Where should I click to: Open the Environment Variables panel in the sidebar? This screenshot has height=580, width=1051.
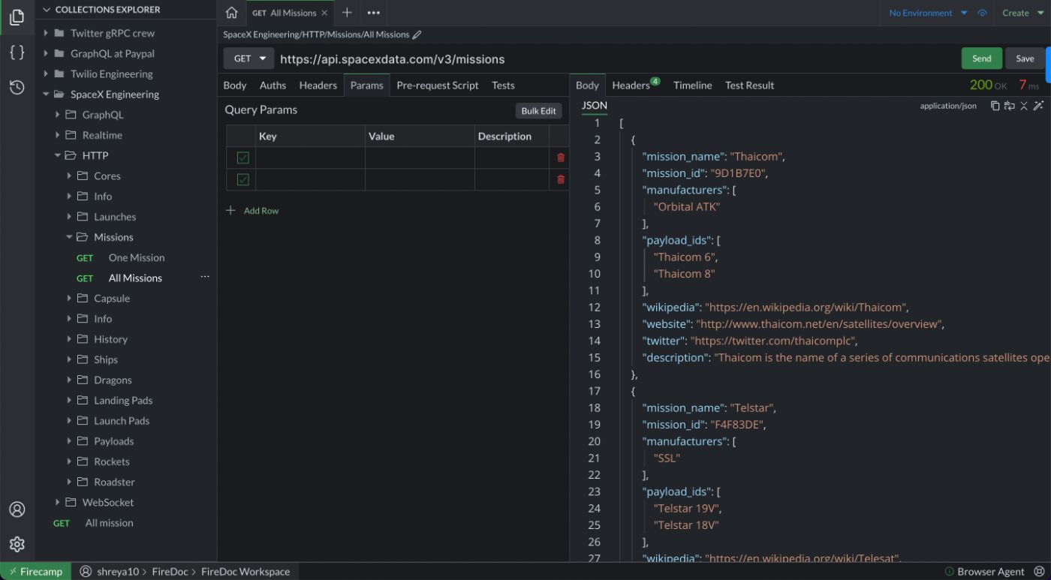pos(17,52)
